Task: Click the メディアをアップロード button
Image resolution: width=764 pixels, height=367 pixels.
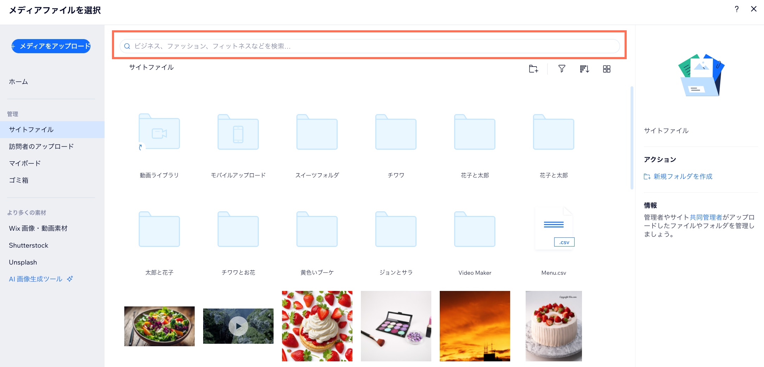Action: (51, 46)
